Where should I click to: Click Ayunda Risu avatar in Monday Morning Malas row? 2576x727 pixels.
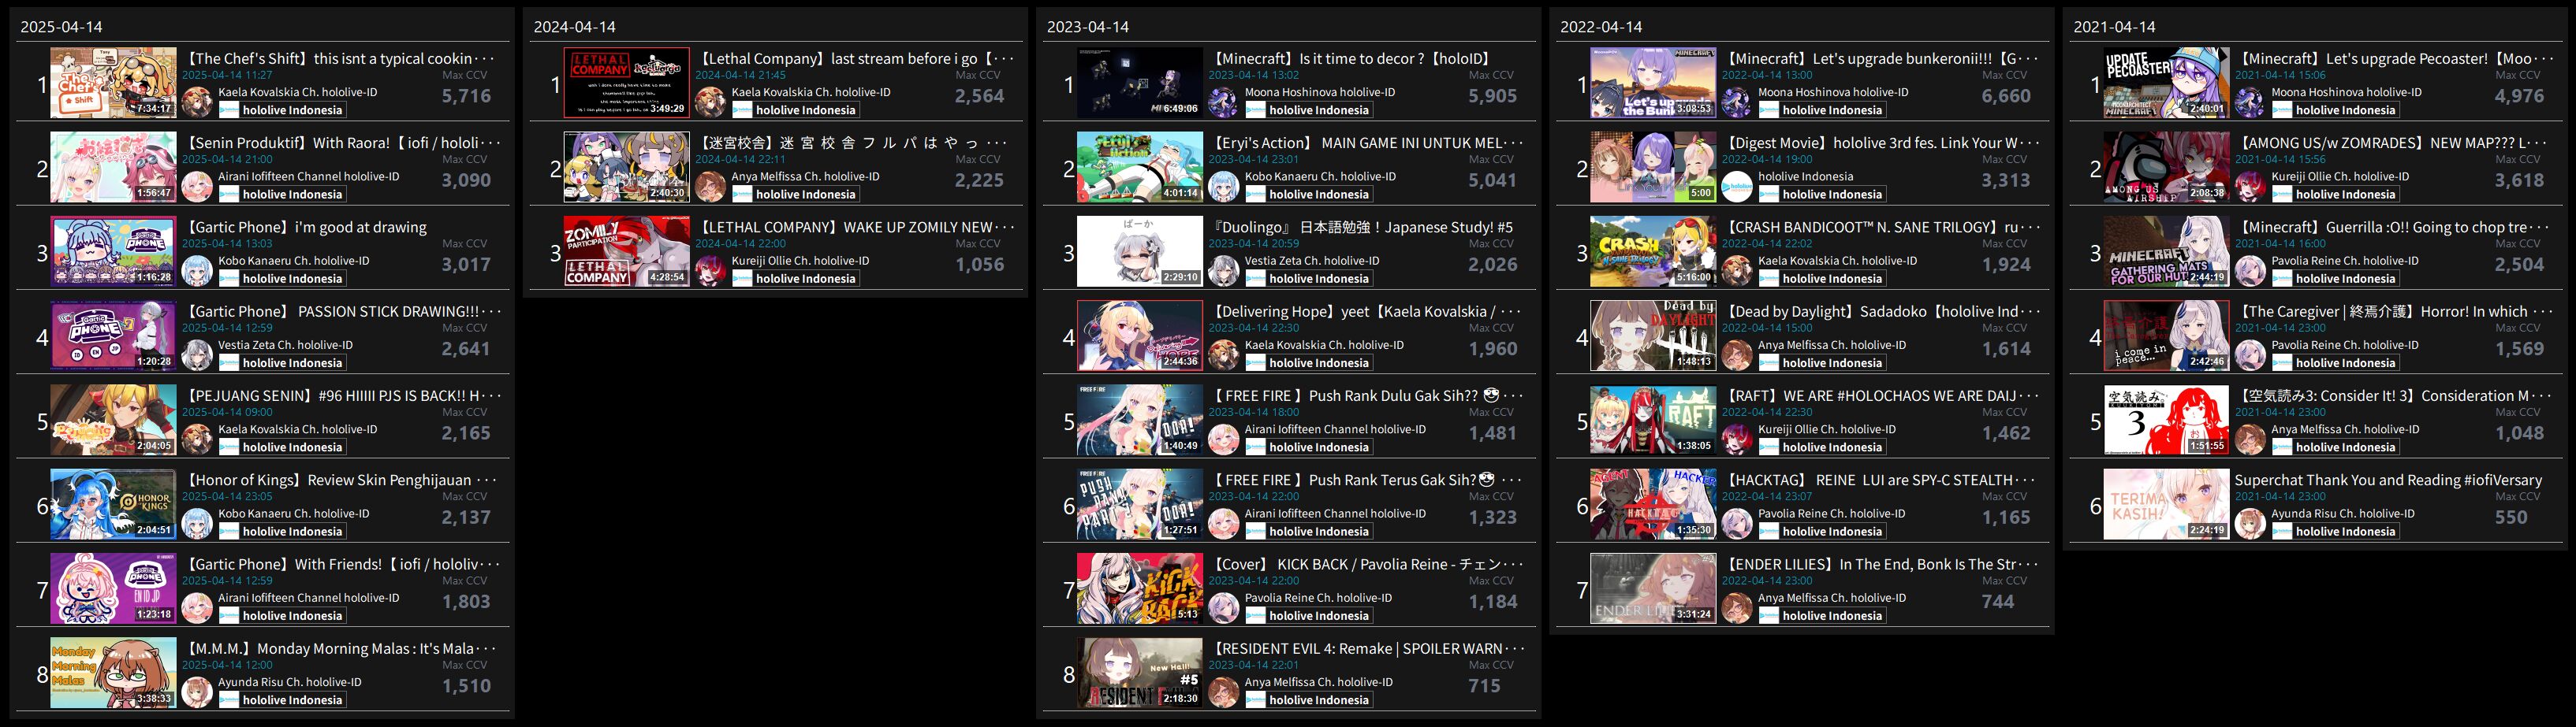pyautogui.click(x=197, y=692)
